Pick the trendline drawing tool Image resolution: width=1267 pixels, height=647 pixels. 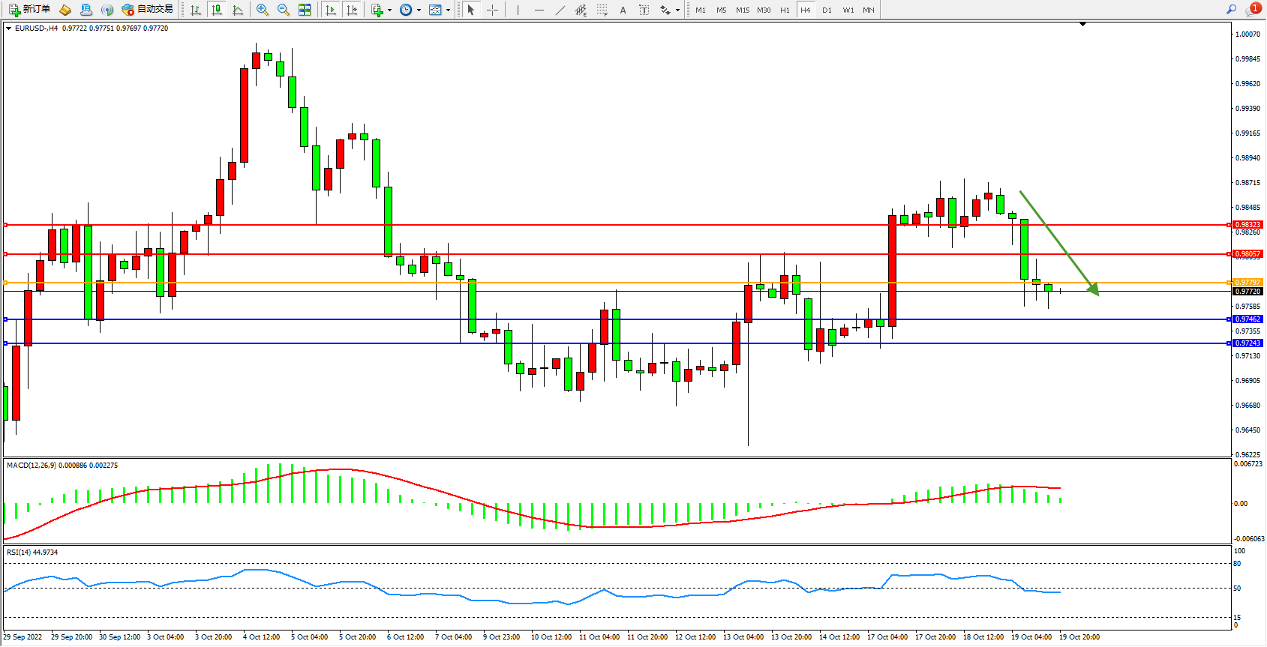point(560,10)
